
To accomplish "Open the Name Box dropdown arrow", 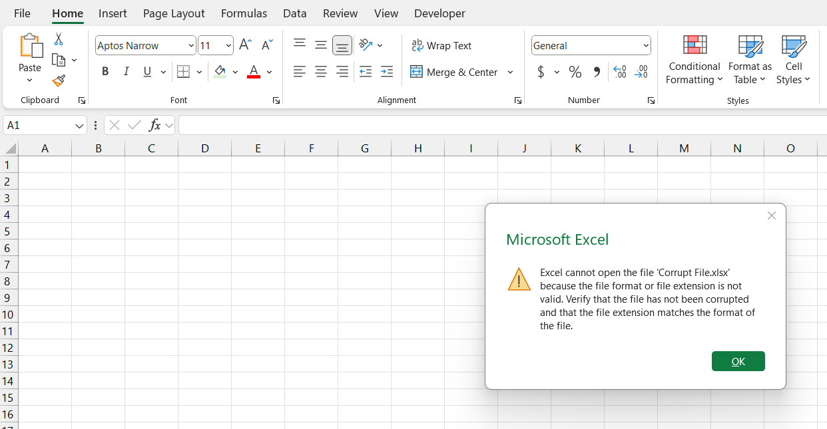I will tap(80, 125).
